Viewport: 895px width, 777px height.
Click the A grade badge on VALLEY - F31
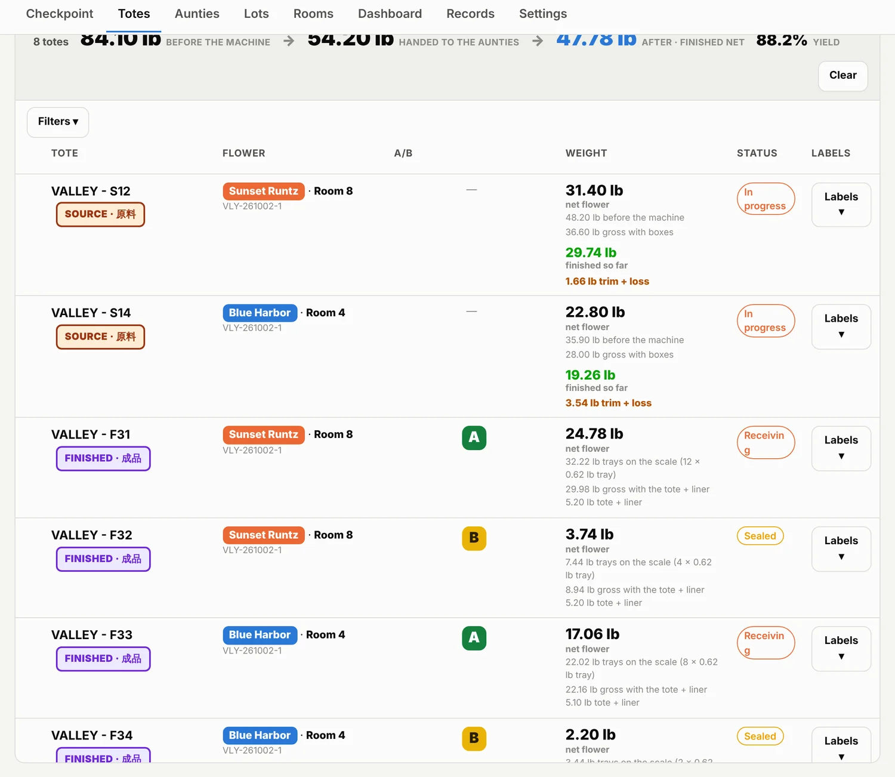point(474,437)
